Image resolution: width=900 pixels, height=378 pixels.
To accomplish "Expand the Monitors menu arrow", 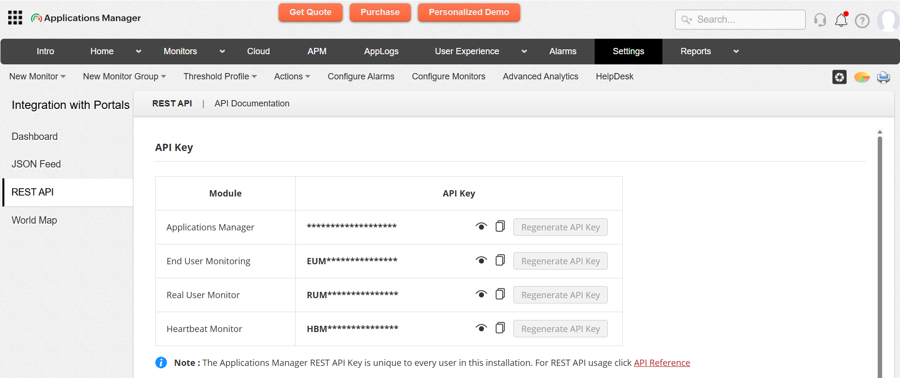I will 223,51.
